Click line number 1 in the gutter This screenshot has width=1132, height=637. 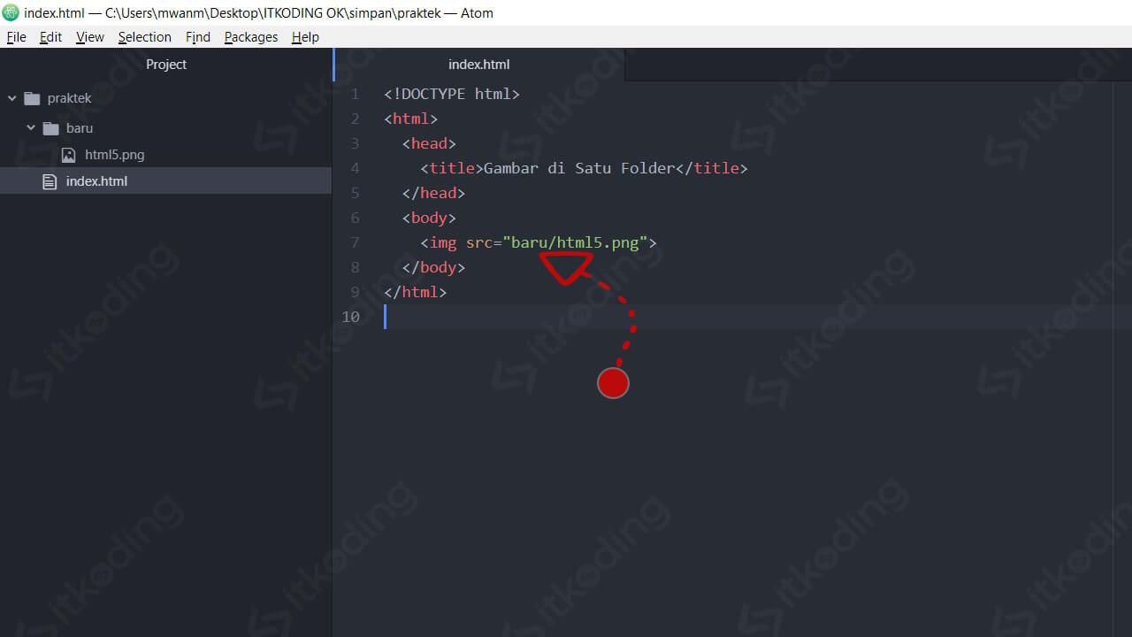coord(355,94)
